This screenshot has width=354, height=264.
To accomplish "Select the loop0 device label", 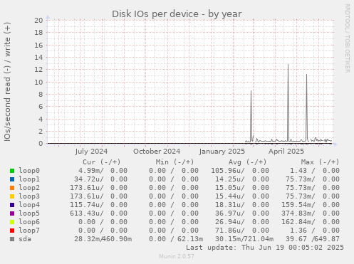I will [x=29, y=171].
